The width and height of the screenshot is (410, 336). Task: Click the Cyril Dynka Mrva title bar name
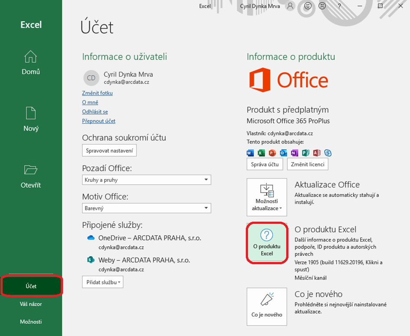coord(260,6)
